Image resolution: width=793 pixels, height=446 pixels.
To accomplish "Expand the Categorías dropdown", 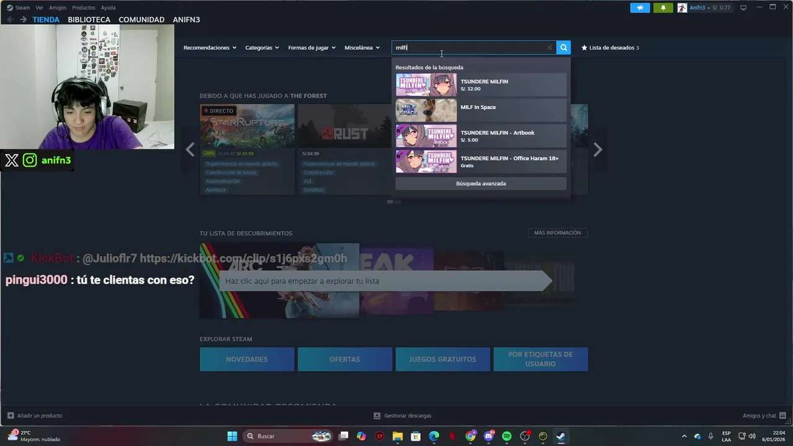I will tap(262, 48).
